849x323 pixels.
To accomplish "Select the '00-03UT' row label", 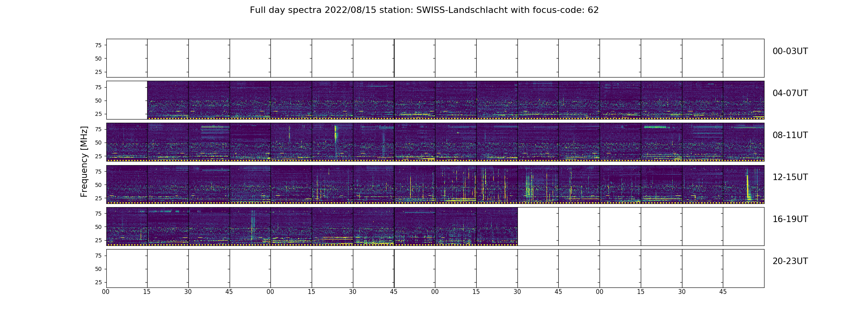I will point(790,51).
